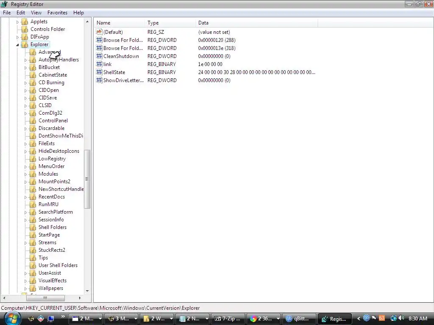This screenshot has height=325, width=434.
Task: Select the Advanced key
Action: point(50,52)
